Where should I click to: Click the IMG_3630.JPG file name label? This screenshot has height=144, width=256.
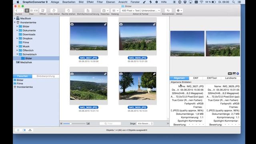click(x=89, y=108)
